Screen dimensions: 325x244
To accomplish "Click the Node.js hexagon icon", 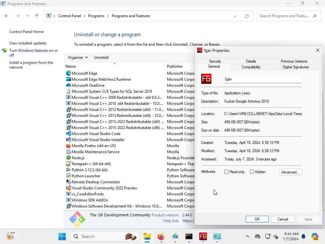I will coord(69,158).
